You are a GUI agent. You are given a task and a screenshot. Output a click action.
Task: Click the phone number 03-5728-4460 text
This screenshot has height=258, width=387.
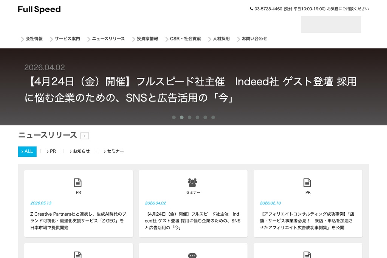coord(268,9)
